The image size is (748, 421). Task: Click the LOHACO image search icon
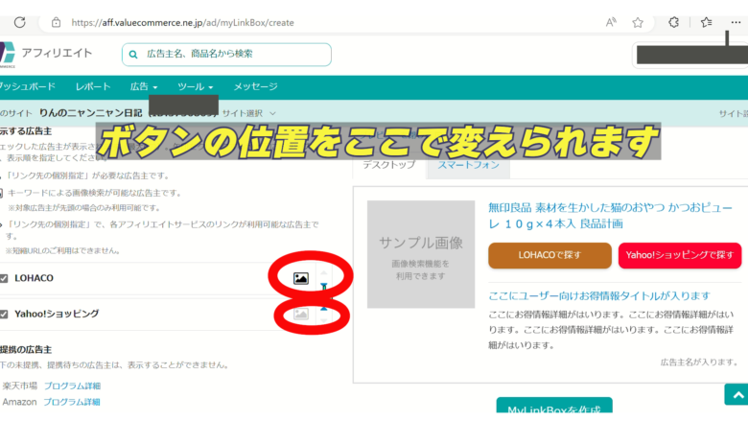click(x=301, y=278)
